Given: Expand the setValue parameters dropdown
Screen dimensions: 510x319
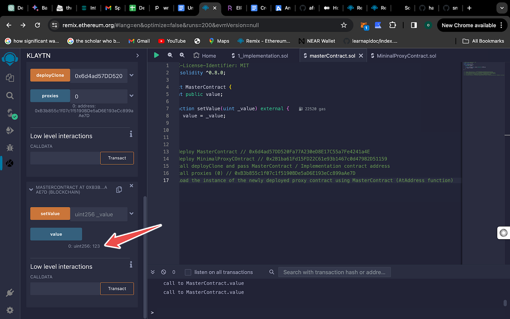Looking at the screenshot, I should 131,214.
